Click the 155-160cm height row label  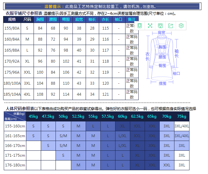(15, 126)
